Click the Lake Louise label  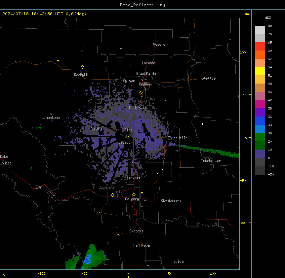[x=6, y=160]
